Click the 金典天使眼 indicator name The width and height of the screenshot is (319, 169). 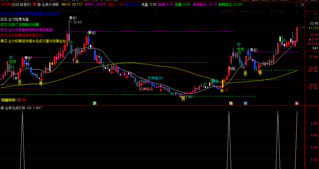tap(50, 5)
